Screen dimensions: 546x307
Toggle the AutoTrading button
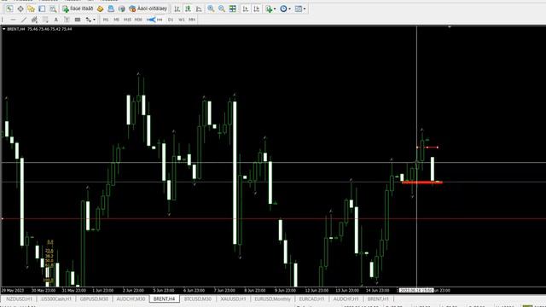[148, 9]
